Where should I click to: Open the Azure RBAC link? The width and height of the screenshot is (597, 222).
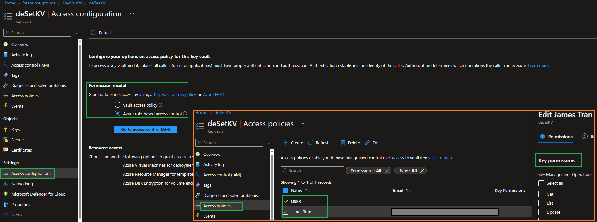(214, 94)
